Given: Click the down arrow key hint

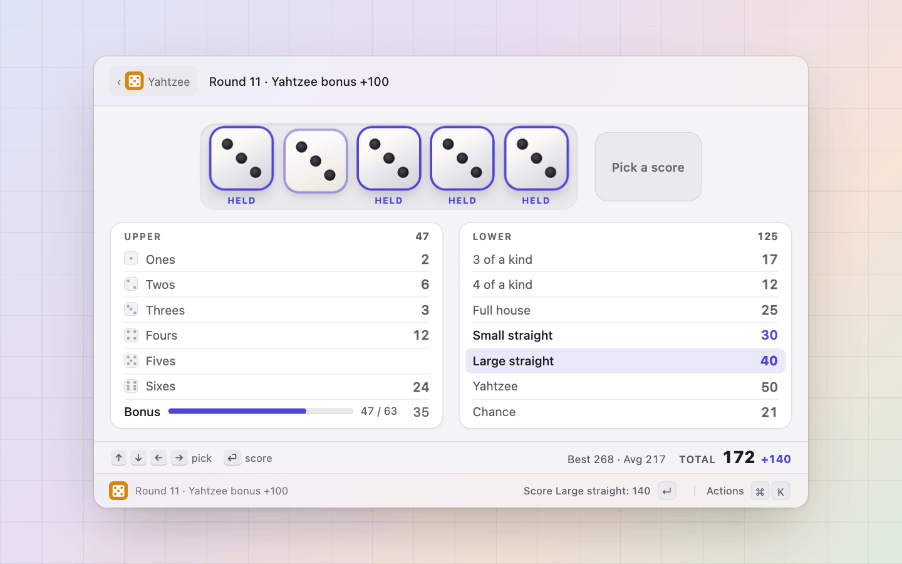Looking at the screenshot, I should coord(138,458).
